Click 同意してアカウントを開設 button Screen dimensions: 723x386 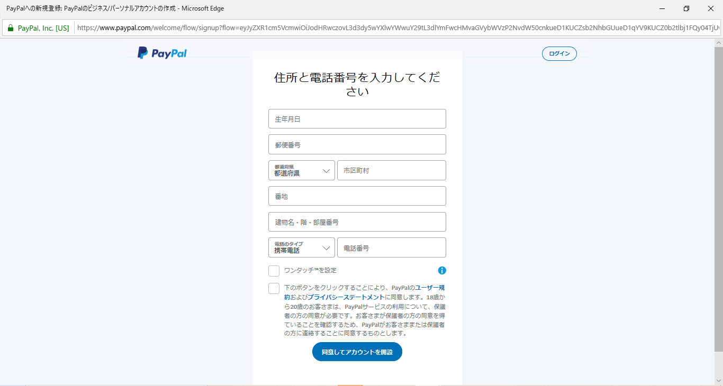tap(357, 352)
